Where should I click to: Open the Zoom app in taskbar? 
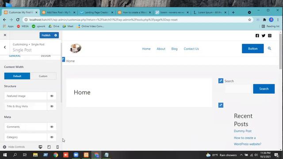pos(76,155)
